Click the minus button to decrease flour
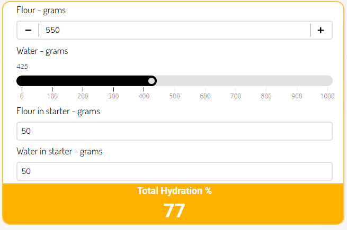The image size is (347, 230). pyautogui.click(x=28, y=30)
